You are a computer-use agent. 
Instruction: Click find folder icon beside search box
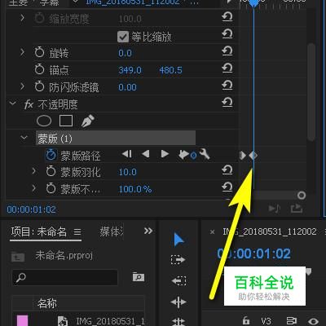tap(139, 277)
